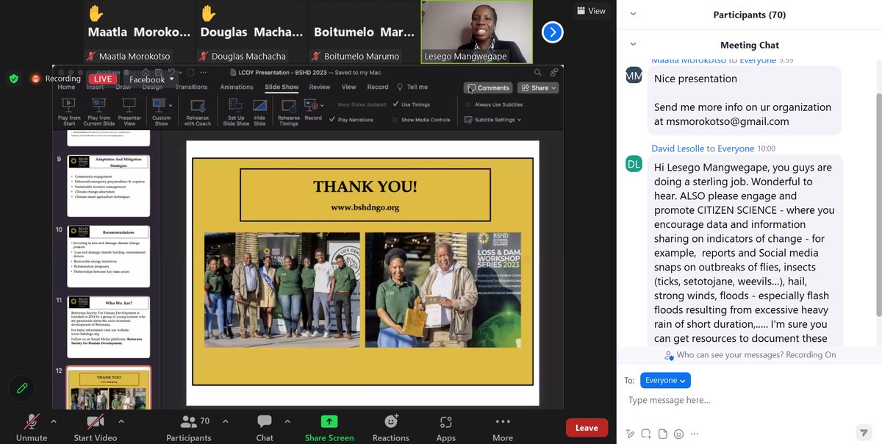Viewport: 882px width, 444px height.
Task: Click Lesego Mangwegape video tile
Action: [x=476, y=32]
